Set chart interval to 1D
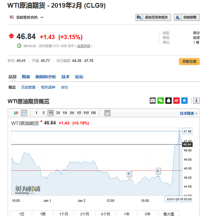The image size is (205, 216). (x=79, y=113)
